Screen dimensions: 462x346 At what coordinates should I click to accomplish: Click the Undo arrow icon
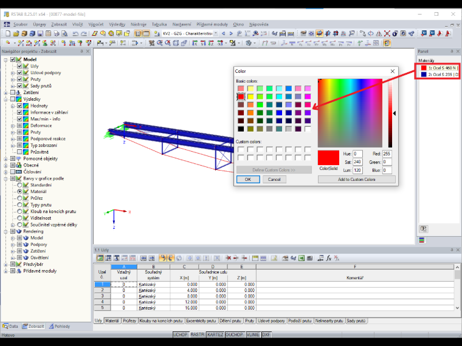tap(75, 33)
